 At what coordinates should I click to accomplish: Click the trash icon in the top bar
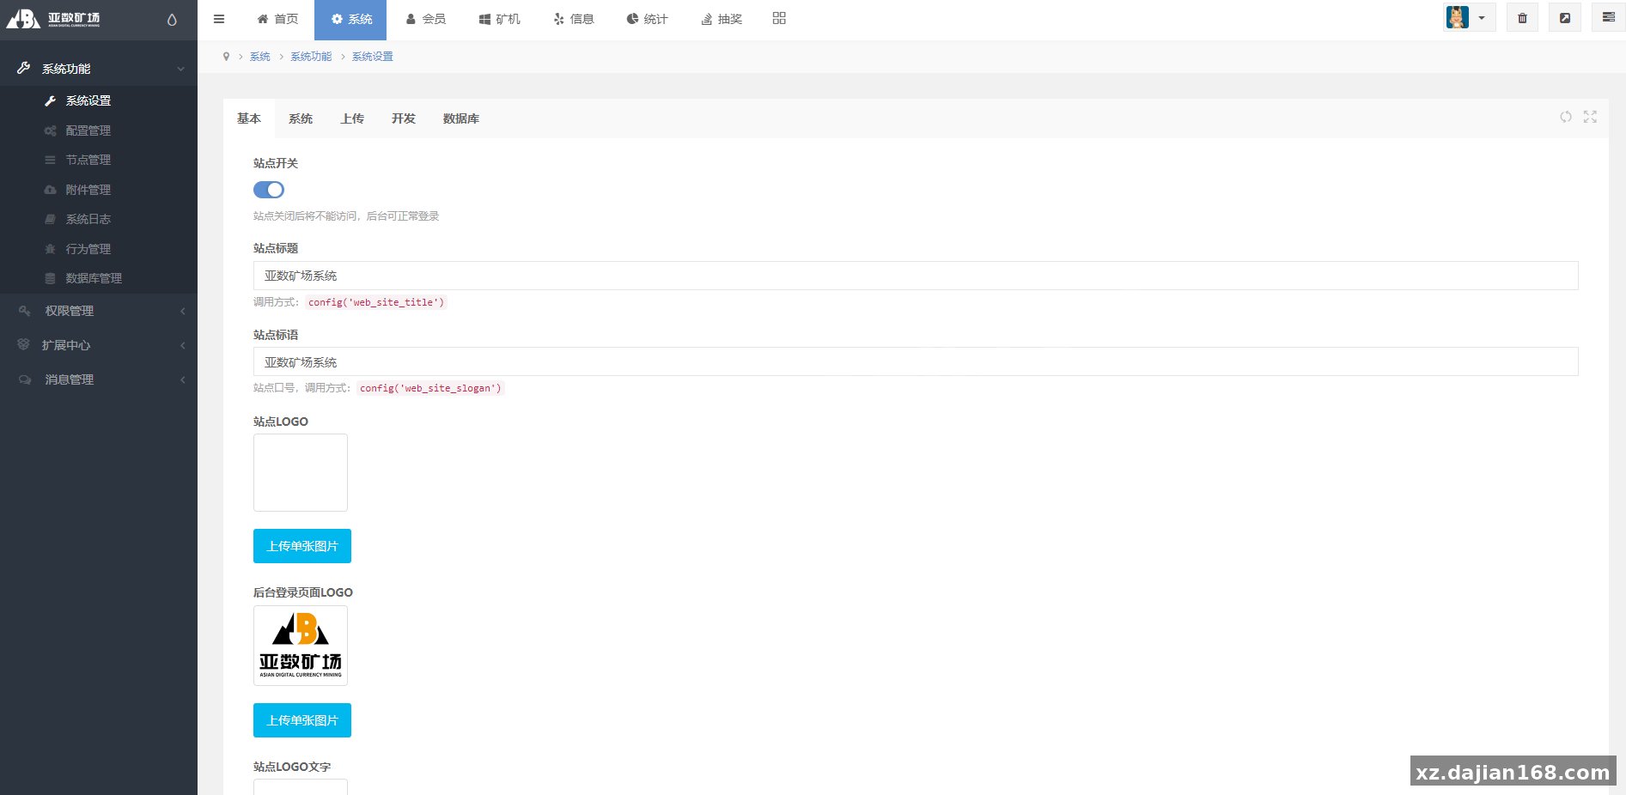tap(1522, 18)
